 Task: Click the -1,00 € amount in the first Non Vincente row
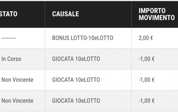point(146,80)
